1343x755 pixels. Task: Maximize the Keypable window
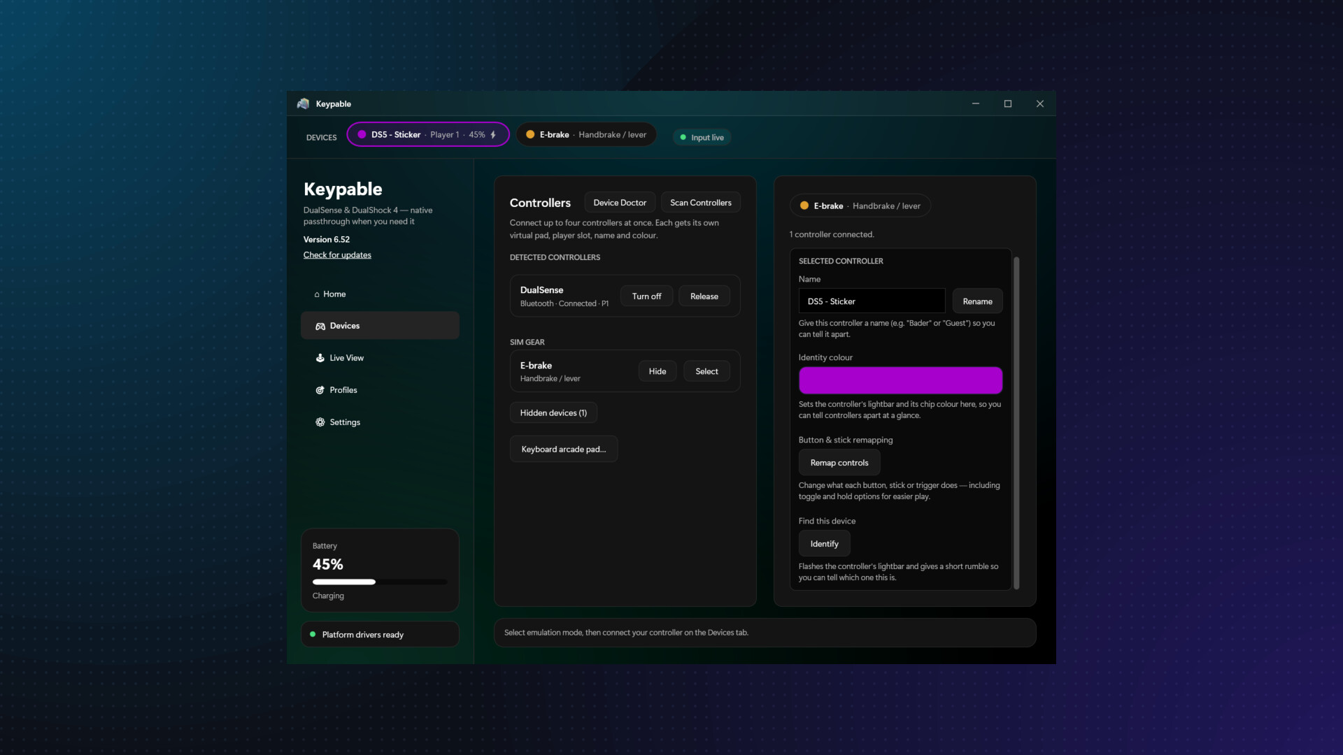tap(1008, 103)
